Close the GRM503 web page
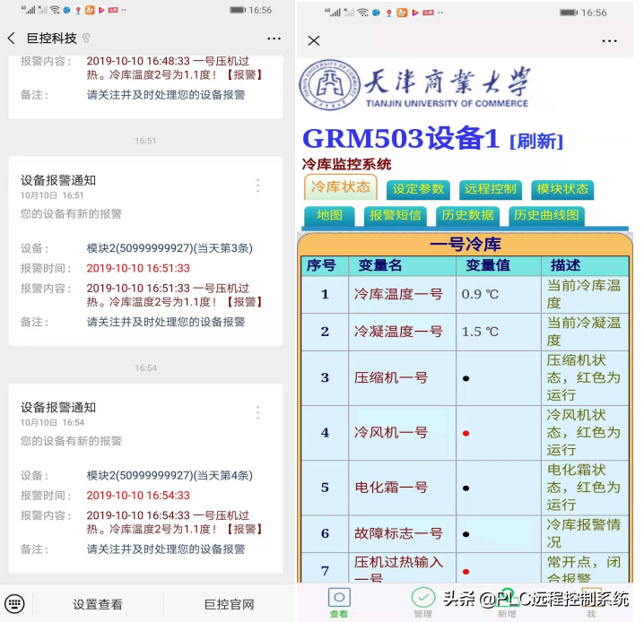Image resolution: width=644 pixels, height=622 pixels. (314, 40)
